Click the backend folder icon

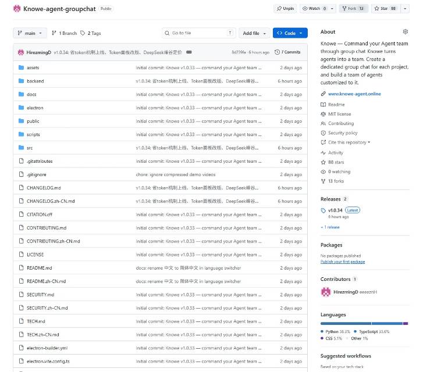[x=22, y=81]
